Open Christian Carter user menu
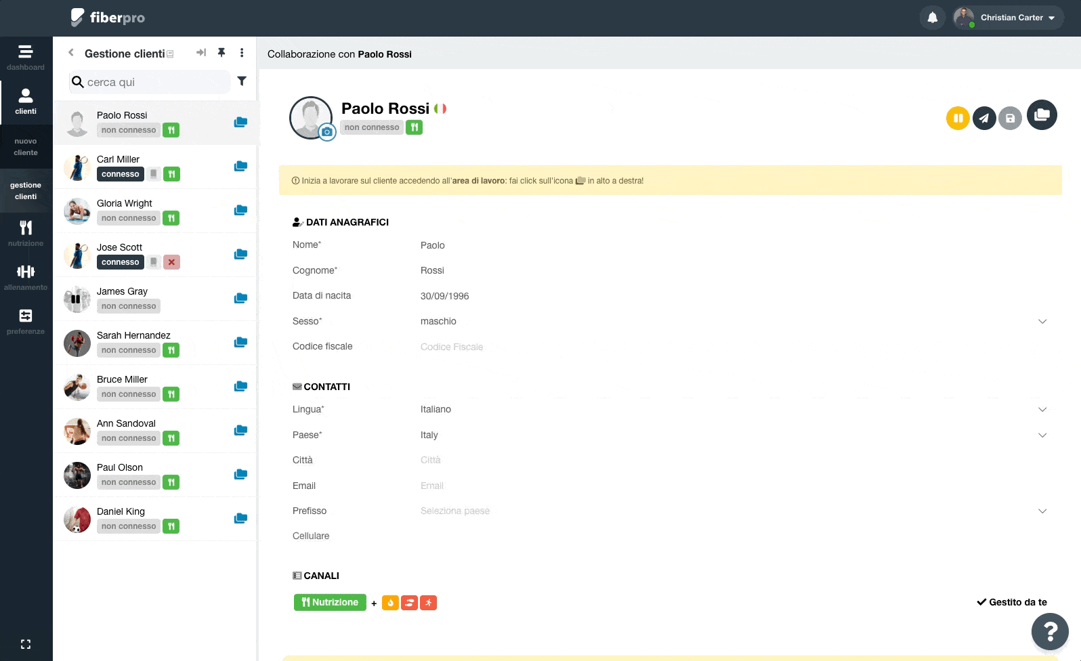The image size is (1081, 661). 1008,18
